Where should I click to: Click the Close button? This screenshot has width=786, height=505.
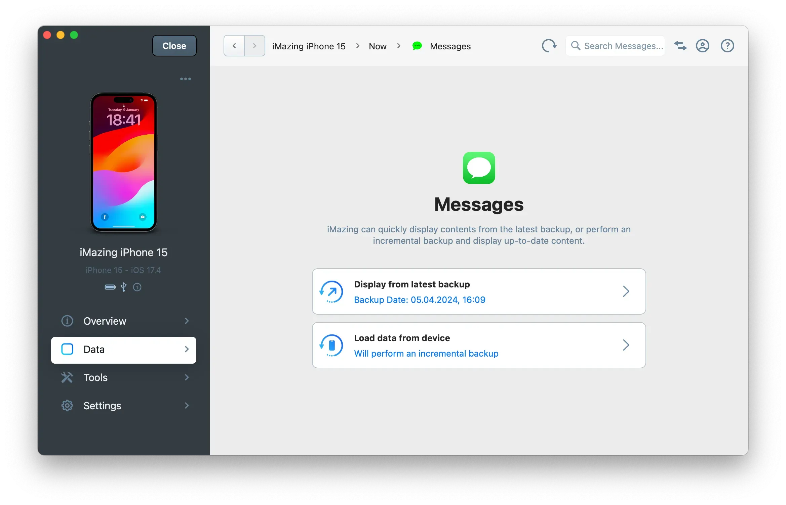[174, 46]
